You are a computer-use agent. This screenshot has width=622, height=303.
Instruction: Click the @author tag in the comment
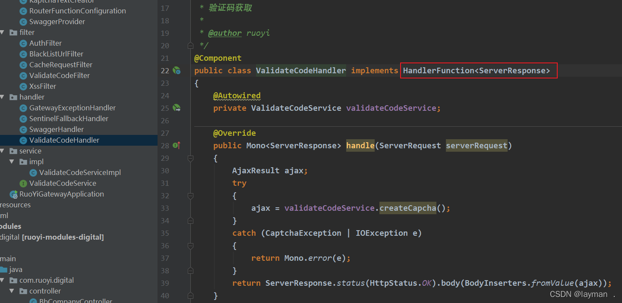click(225, 33)
